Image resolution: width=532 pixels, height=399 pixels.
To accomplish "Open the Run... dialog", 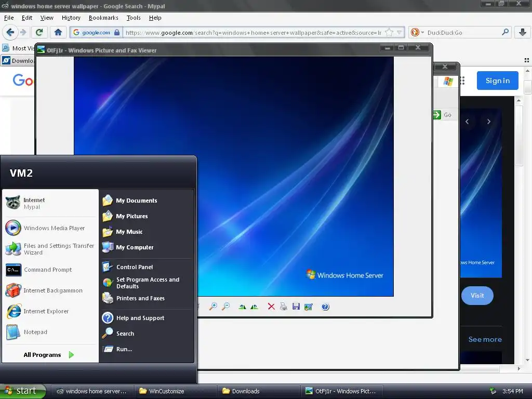I will 147,349.
